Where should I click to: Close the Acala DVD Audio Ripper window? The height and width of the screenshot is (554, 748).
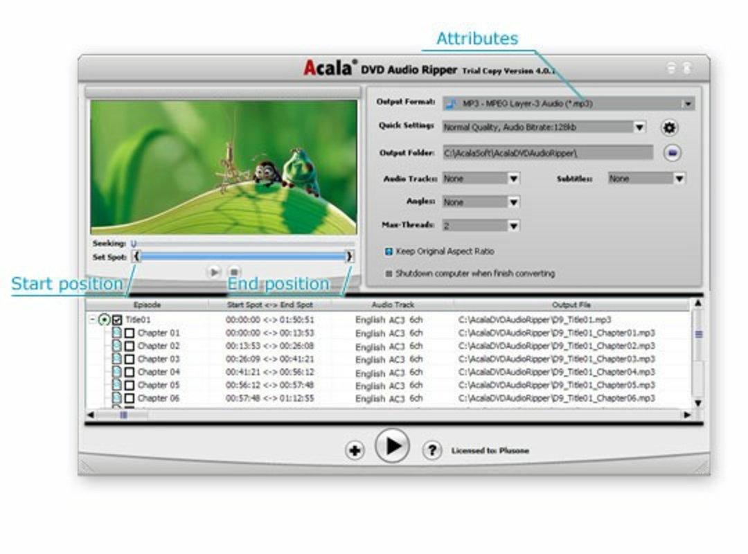(x=687, y=69)
